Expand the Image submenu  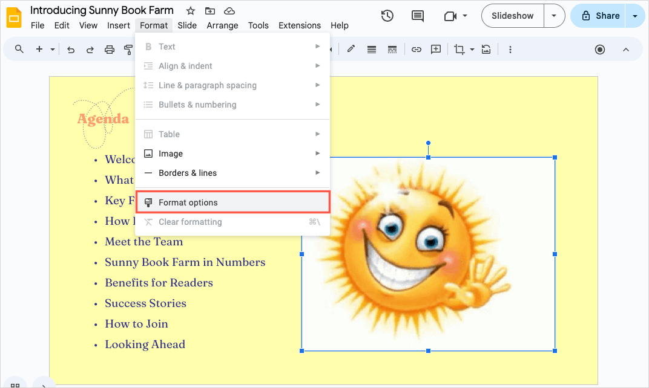pyautogui.click(x=318, y=154)
